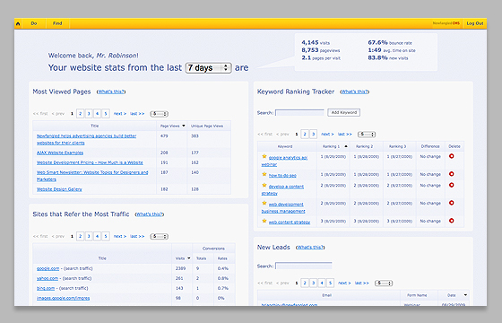This screenshot has width=502, height=323.
Task: Delete develop a content strategy keyword
Action: (x=452, y=185)
